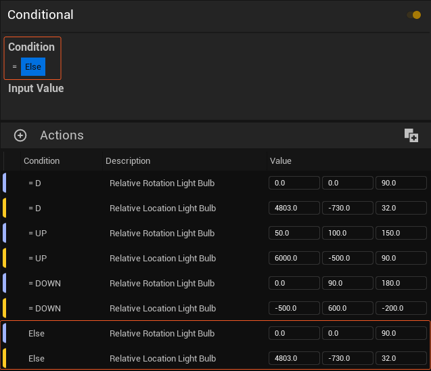Click the -200.0 value field

point(401,309)
